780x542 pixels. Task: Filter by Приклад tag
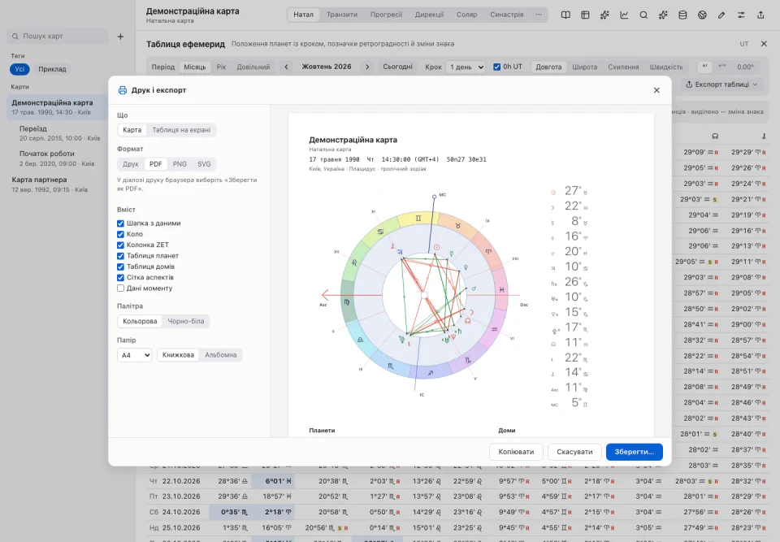coord(52,69)
